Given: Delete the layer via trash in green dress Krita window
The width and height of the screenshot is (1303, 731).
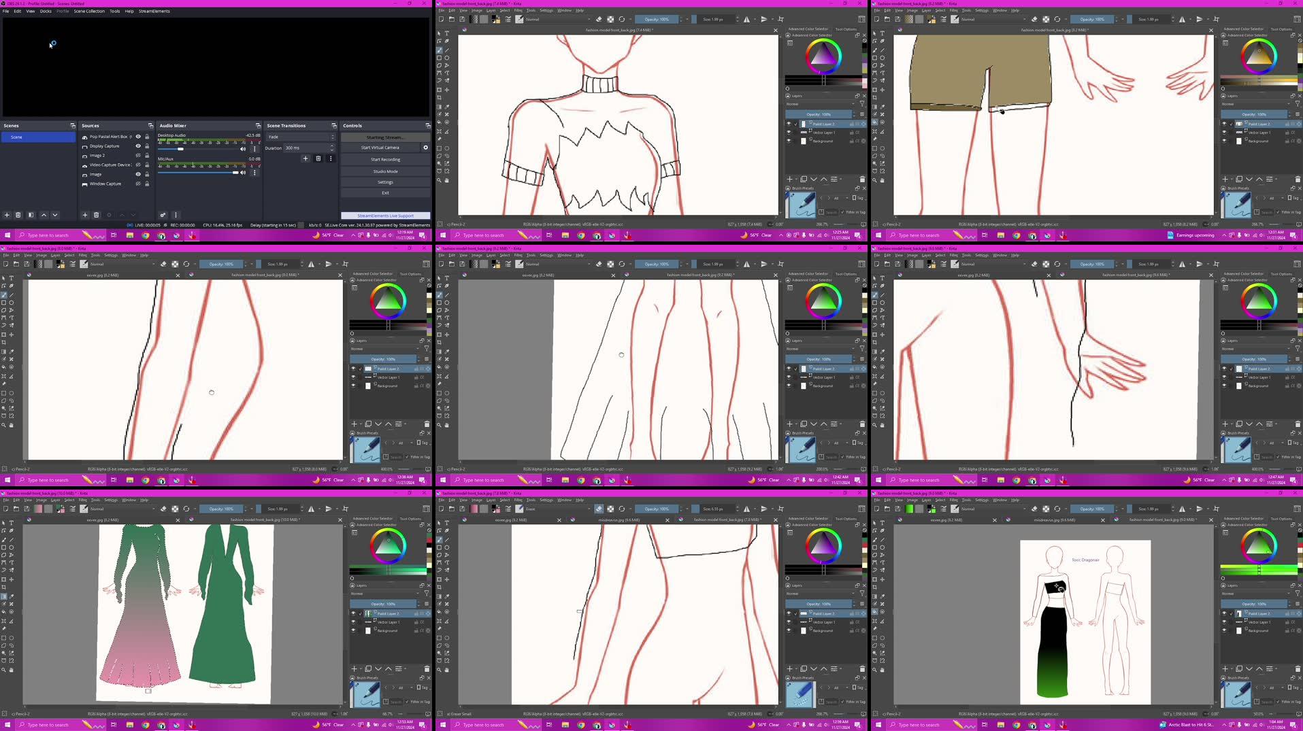Looking at the screenshot, I should [427, 669].
